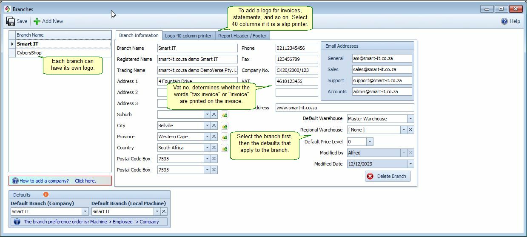Expand the Country dropdown
527x237 pixels.
207,148
